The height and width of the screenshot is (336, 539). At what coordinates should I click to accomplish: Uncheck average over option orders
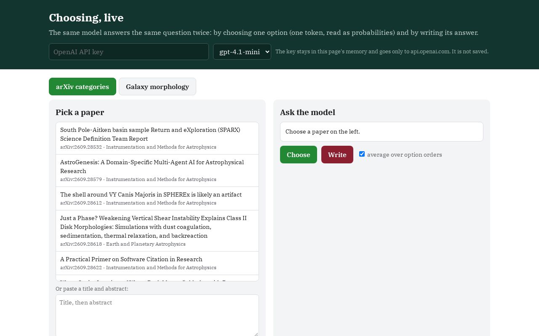pos(362,154)
